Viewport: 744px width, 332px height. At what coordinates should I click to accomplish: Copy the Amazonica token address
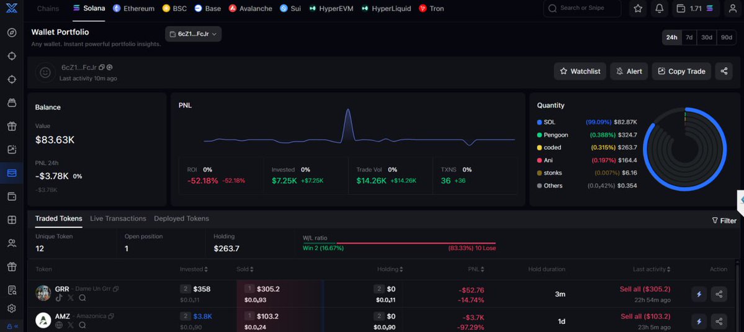tap(111, 316)
